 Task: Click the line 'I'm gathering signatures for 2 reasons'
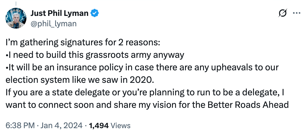coord(83,43)
